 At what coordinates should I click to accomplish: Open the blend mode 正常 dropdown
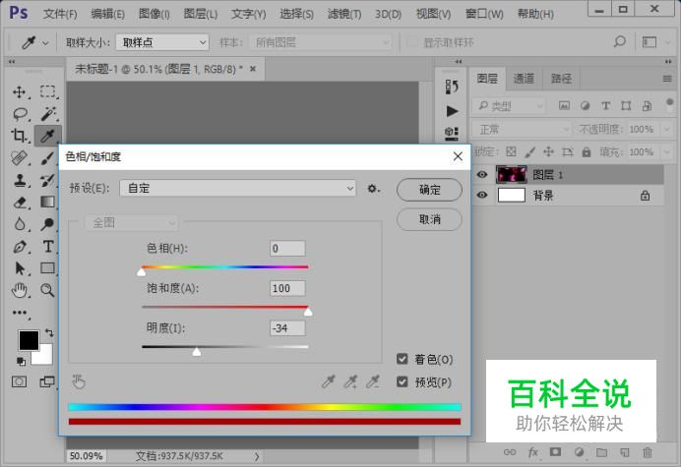click(522, 130)
